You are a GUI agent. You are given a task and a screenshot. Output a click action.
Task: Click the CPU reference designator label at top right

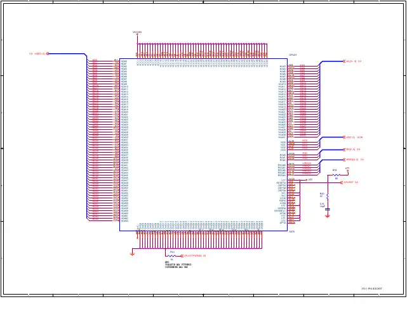pos(293,55)
